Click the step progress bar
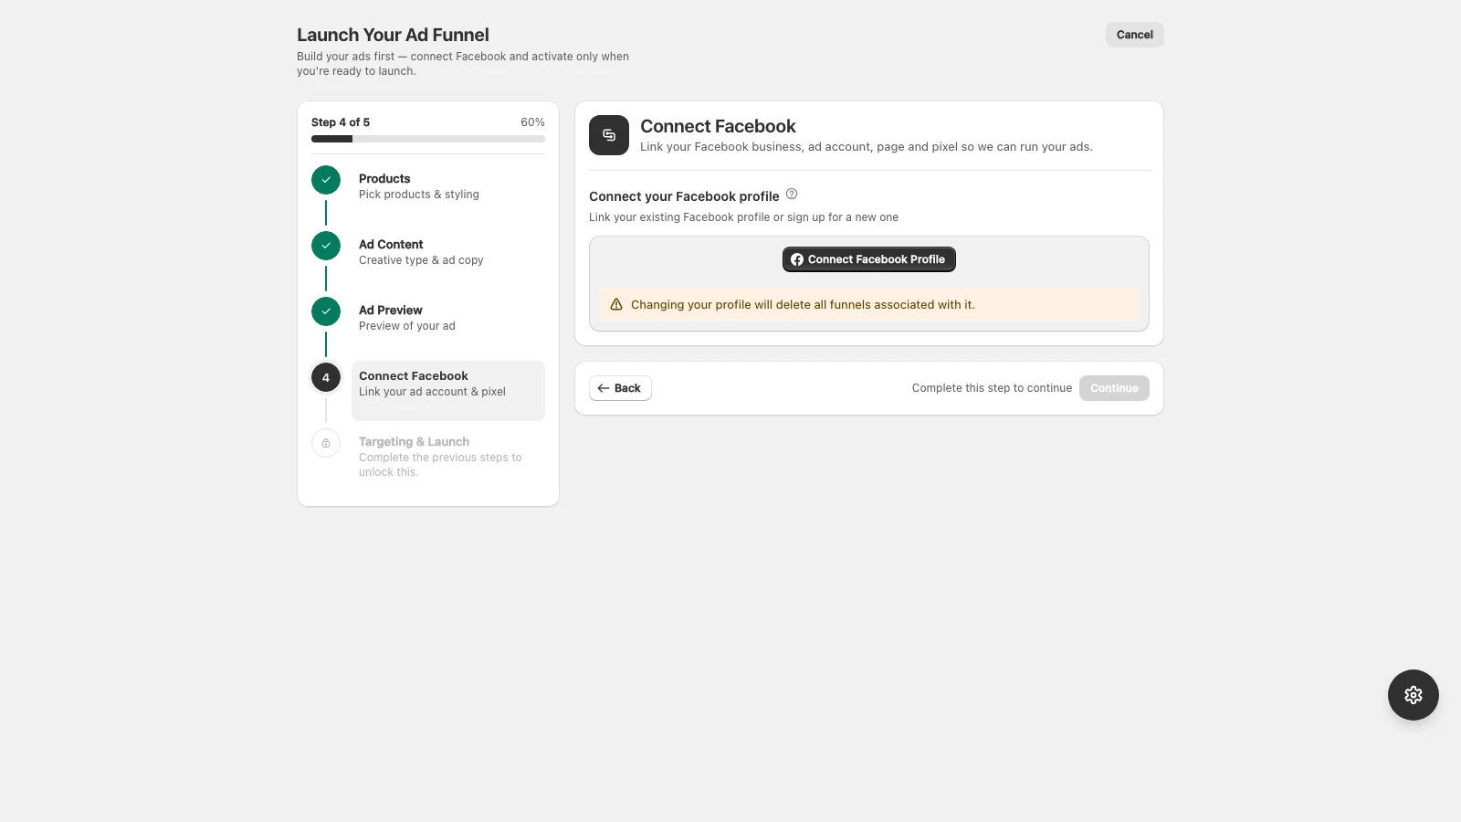Image resolution: width=1461 pixels, height=822 pixels. point(428,139)
